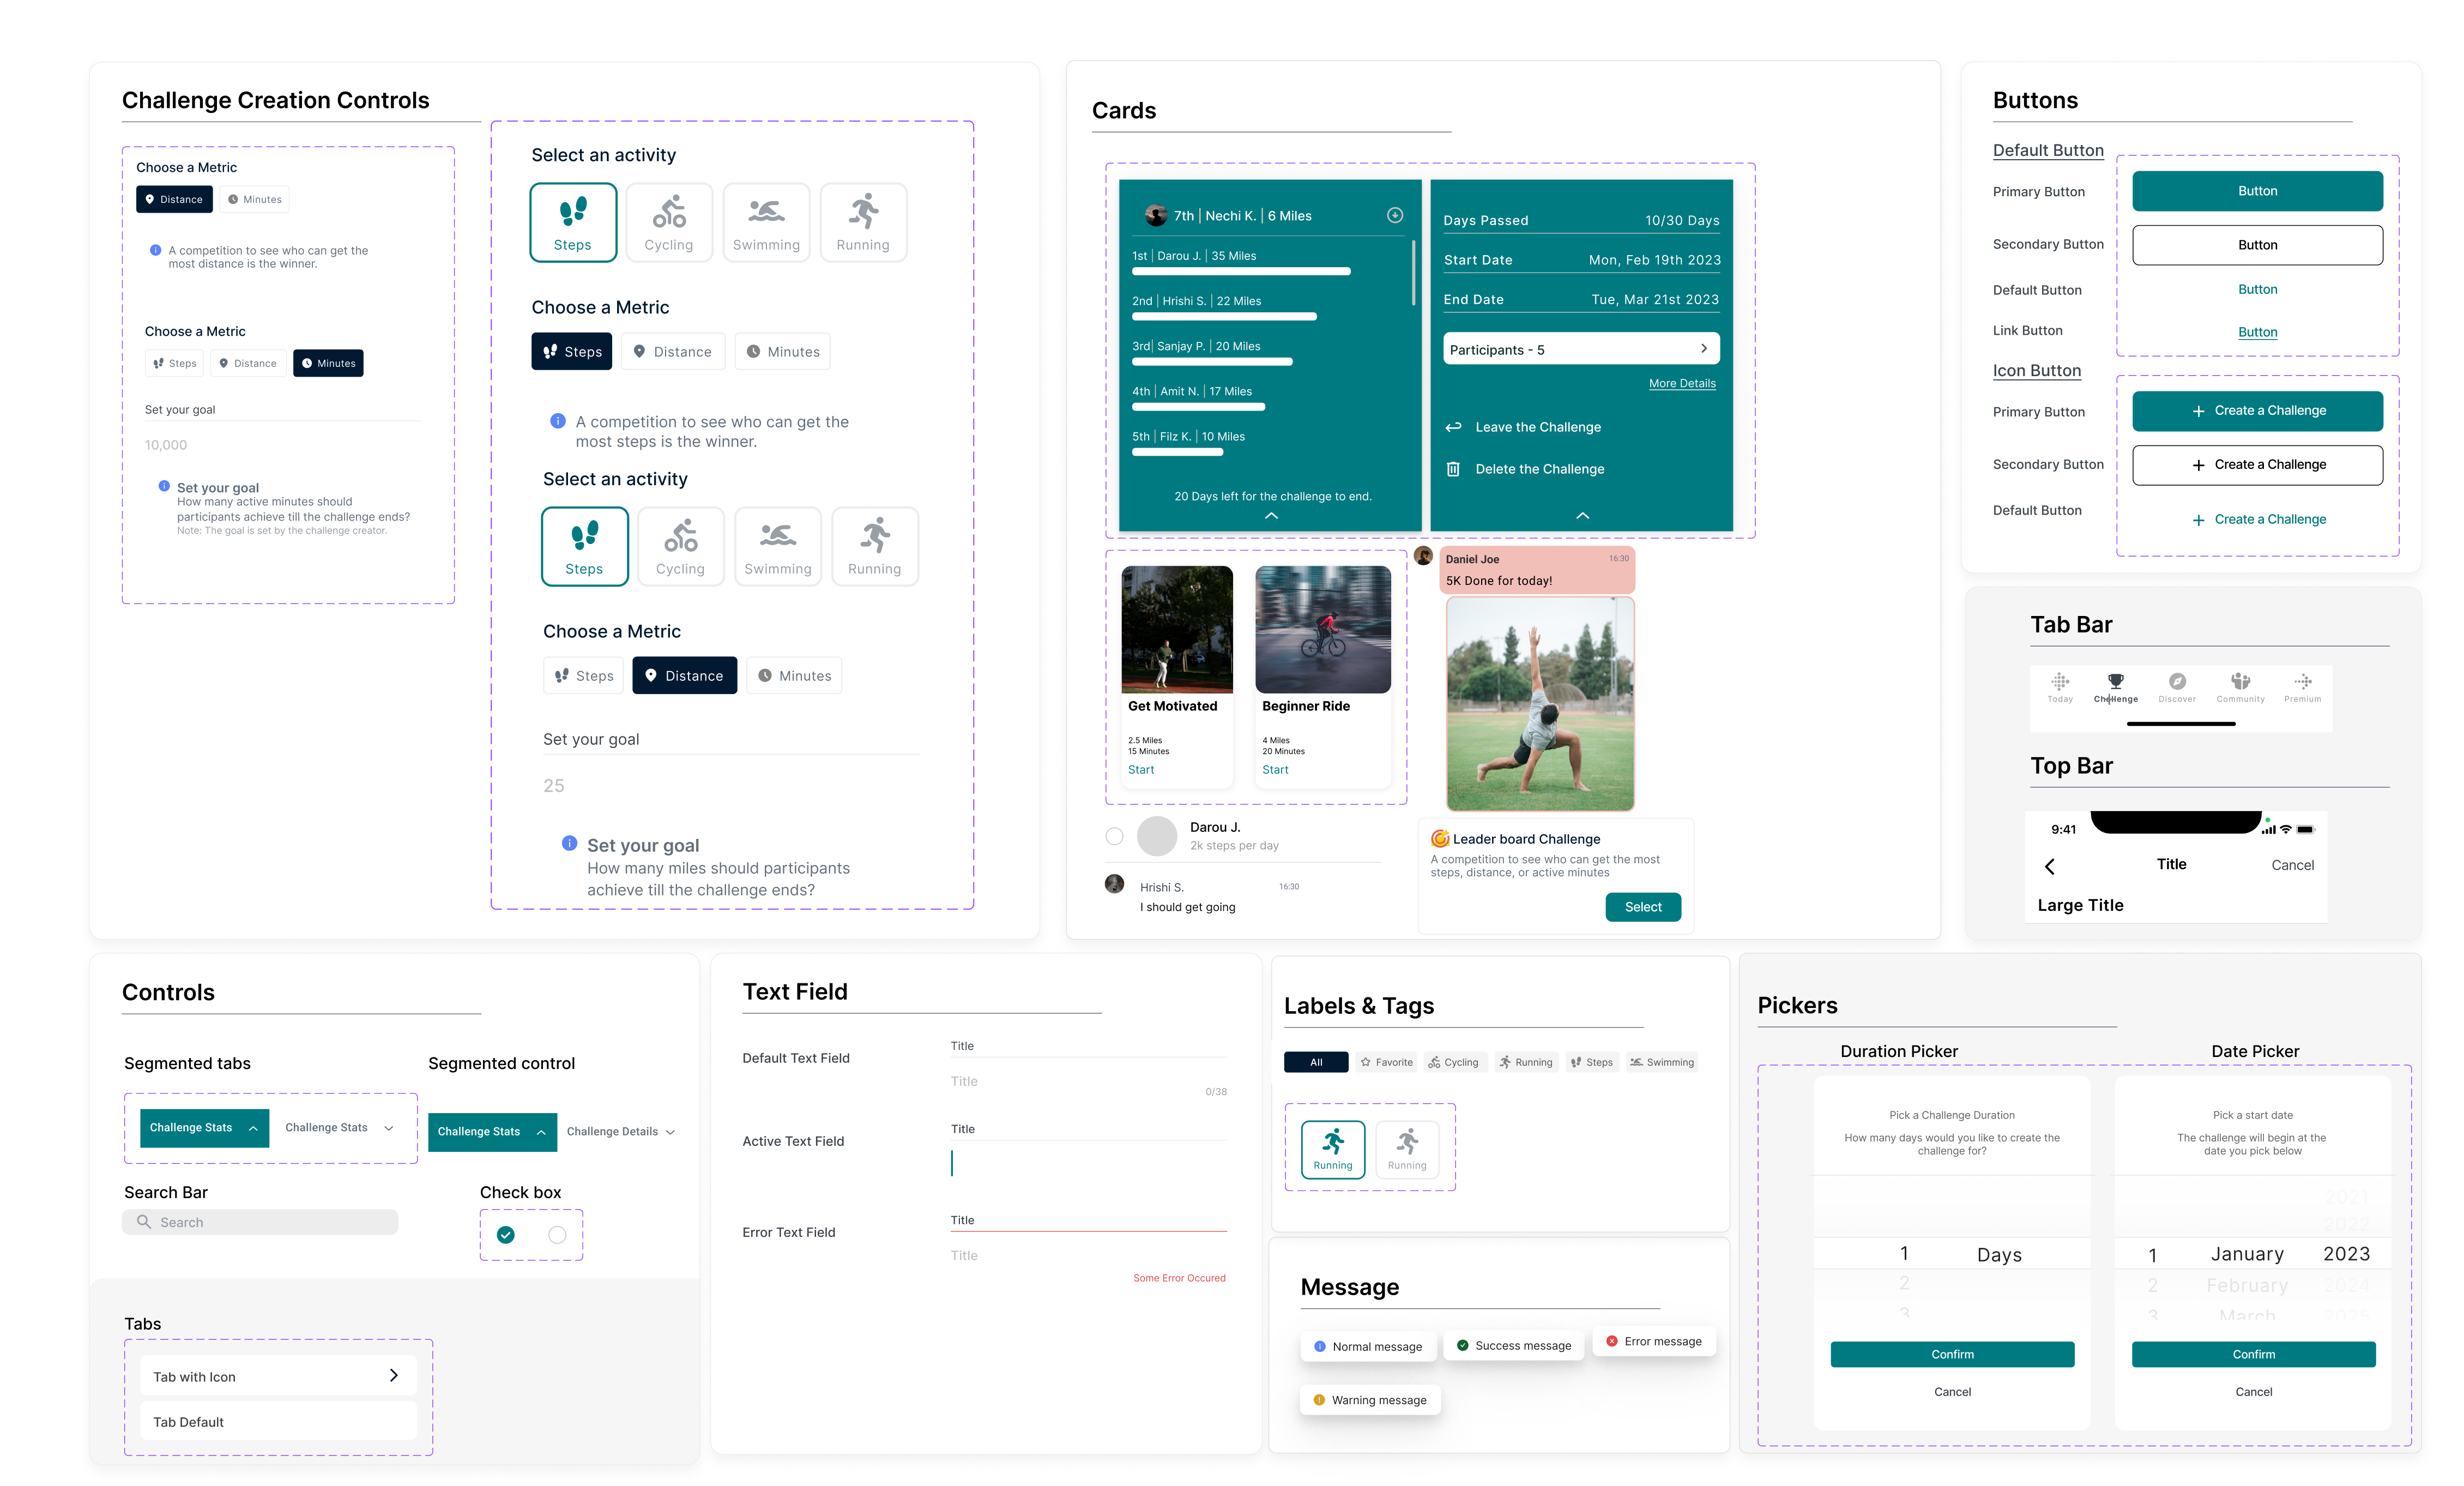Uncheck the teal checked box under Check box
Screen dimensions: 2464x1486
pos(506,1235)
